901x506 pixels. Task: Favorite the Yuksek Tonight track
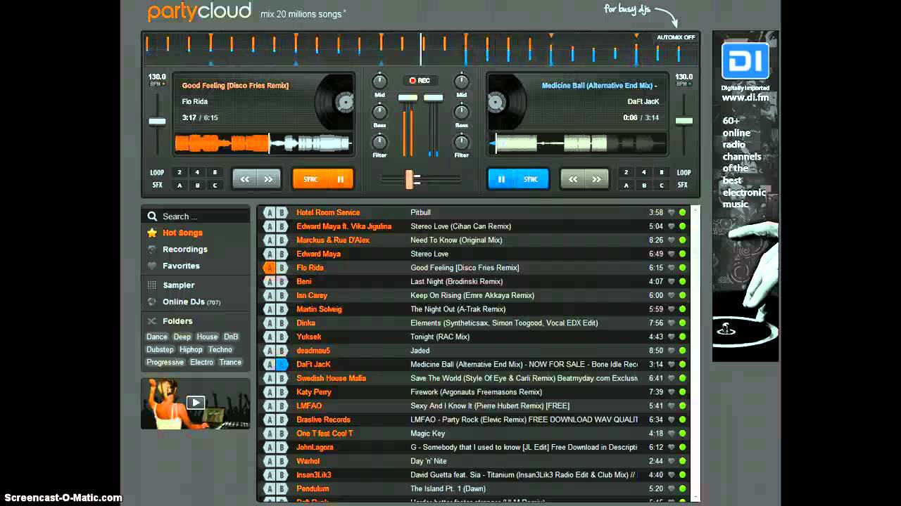tap(672, 337)
